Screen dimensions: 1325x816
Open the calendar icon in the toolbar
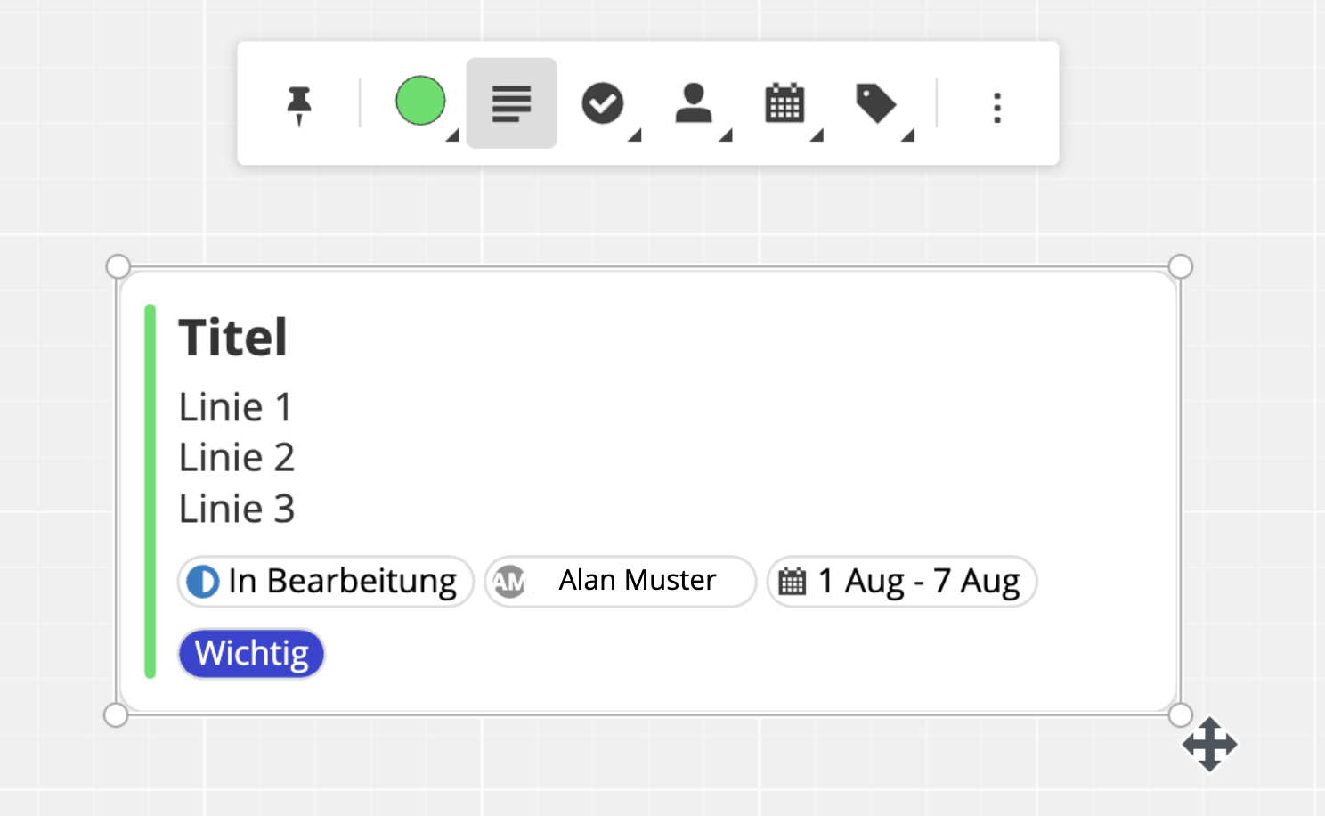tap(786, 103)
